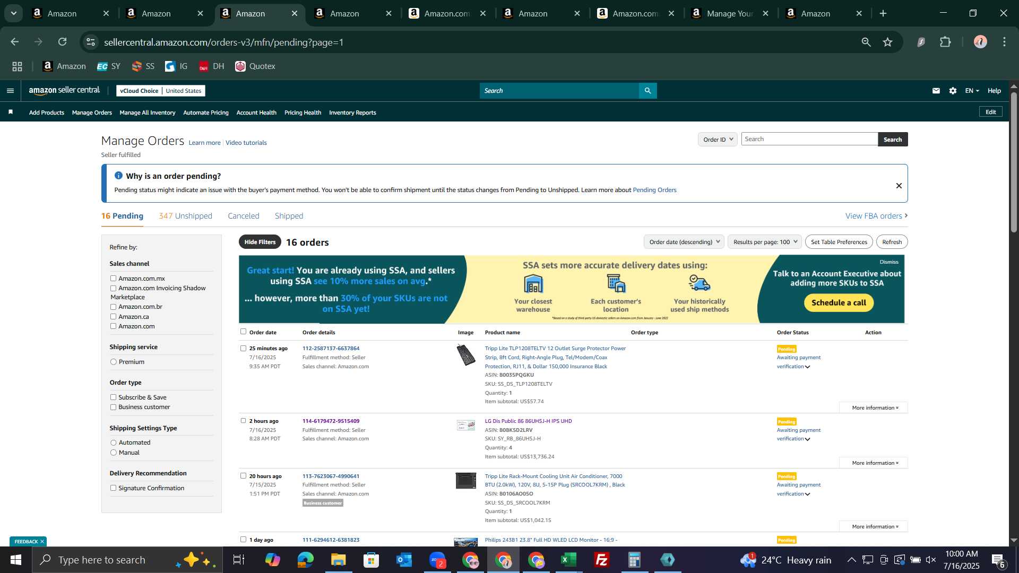Bookmark this page with the star icon
The width and height of the screenshot is (1019, 573).
pyautogui.click(x=888, y=42)
